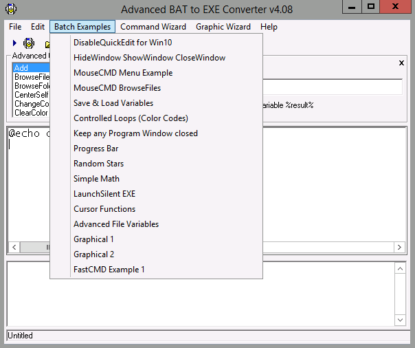
Task: Choose Controlled Loops (Color Codes) example
Action: click(x=131, y=118)
